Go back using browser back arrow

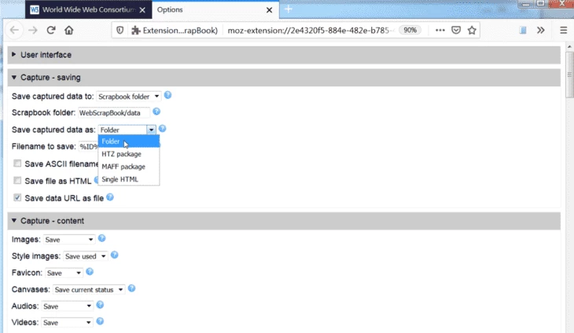(14, 31)
